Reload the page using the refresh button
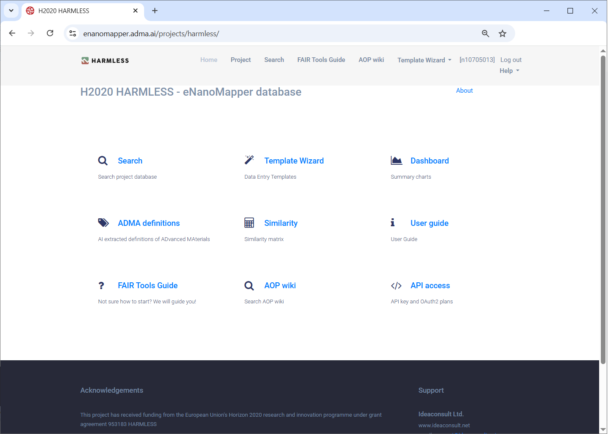Viewport: 608px width, 434px height. 50,33
